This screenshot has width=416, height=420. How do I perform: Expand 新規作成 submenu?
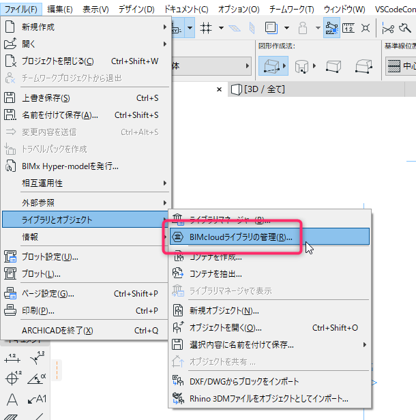click(x=86, y=27)
